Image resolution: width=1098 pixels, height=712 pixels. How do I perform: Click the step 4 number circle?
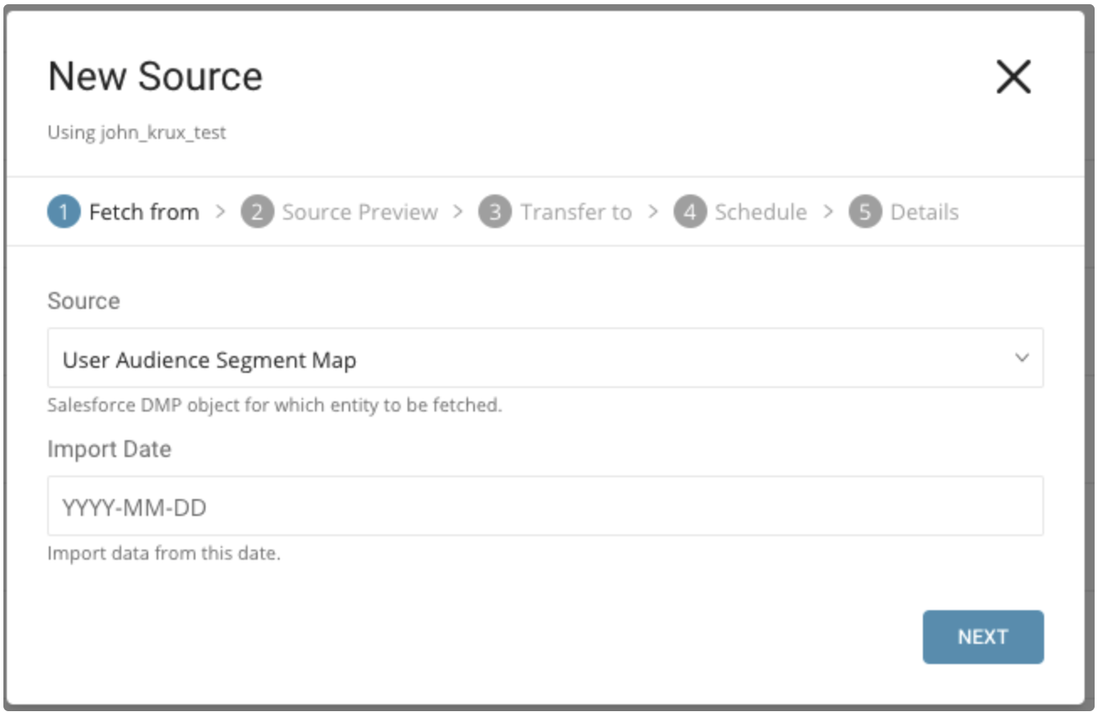pyautogui.click(x=690, y=212)
